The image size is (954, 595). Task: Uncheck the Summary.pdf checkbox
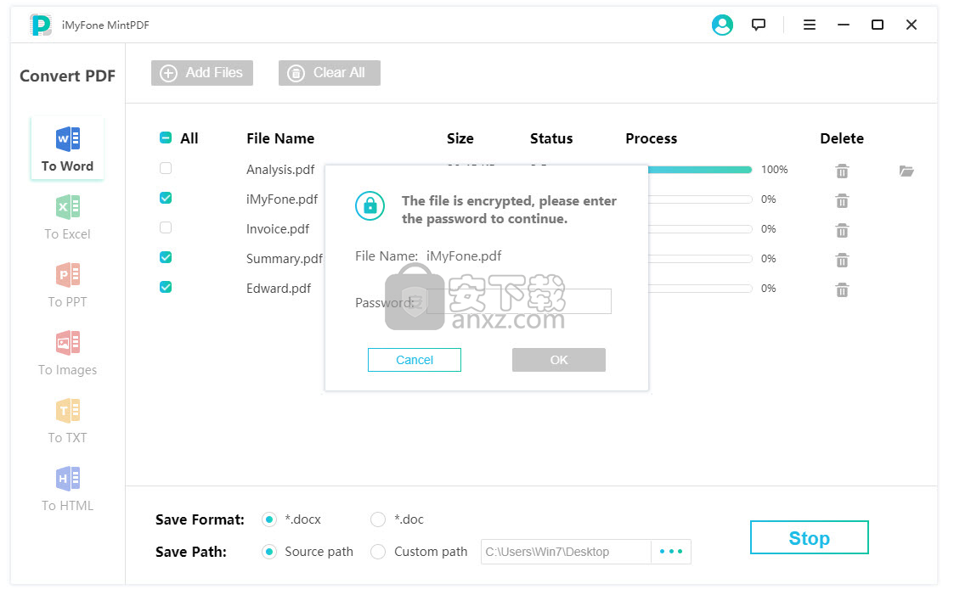point(166,258)
